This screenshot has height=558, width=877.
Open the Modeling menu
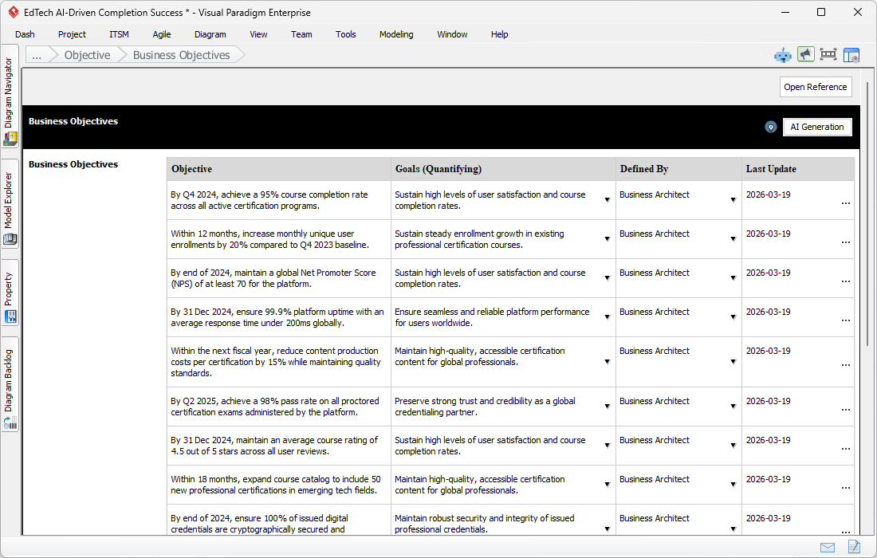coord(396,34)
